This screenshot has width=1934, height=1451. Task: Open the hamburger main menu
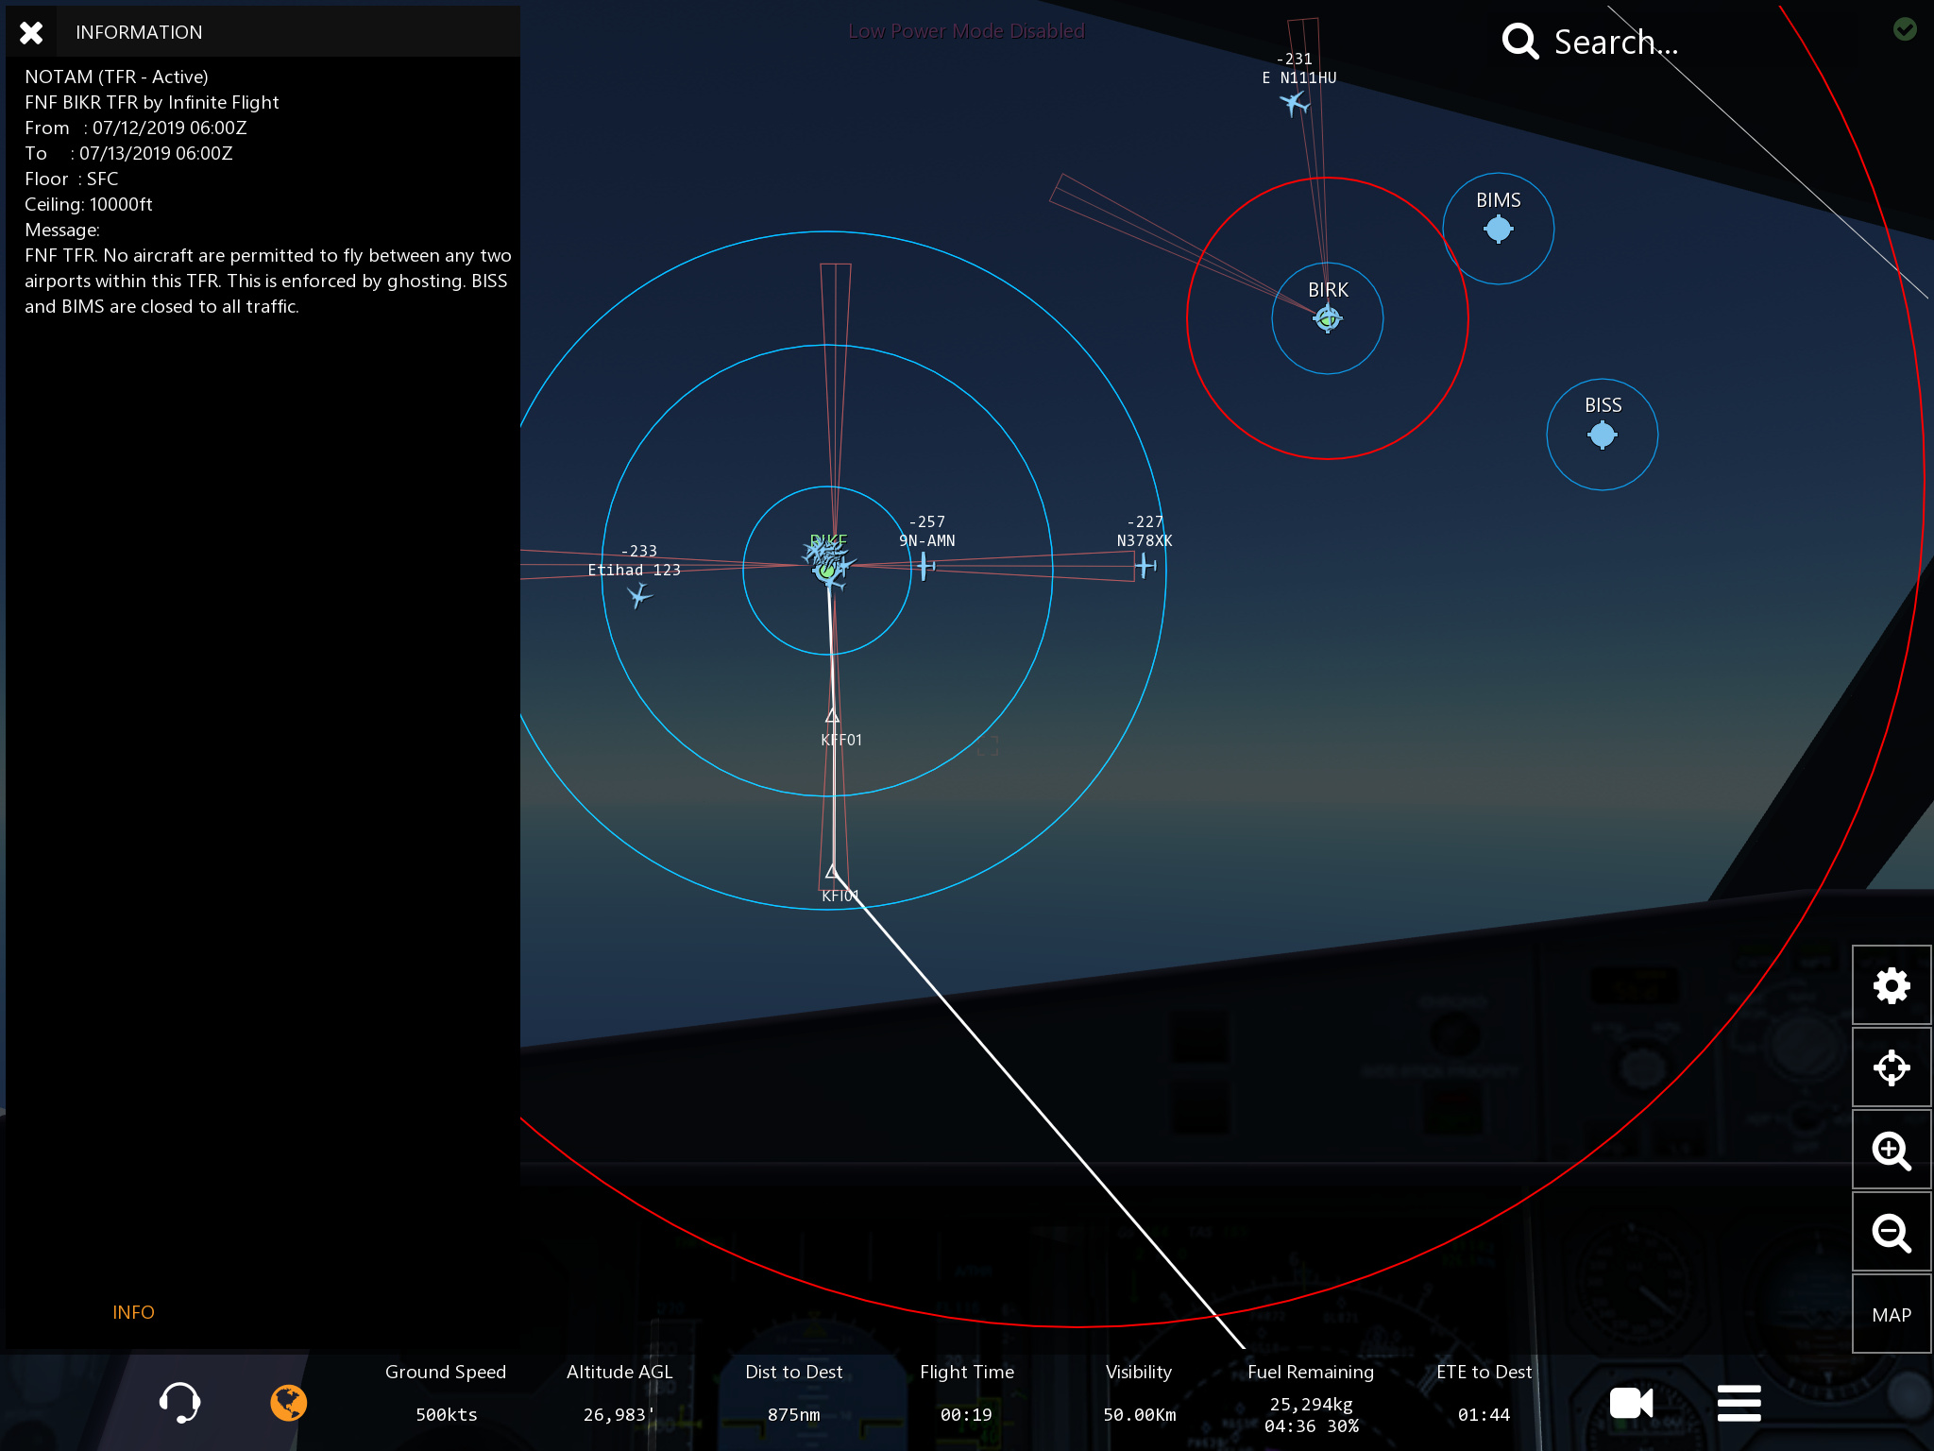tap(1739, 1403)
